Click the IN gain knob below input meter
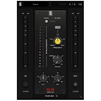Screen dimensions: 101x101 coord(25,84)
